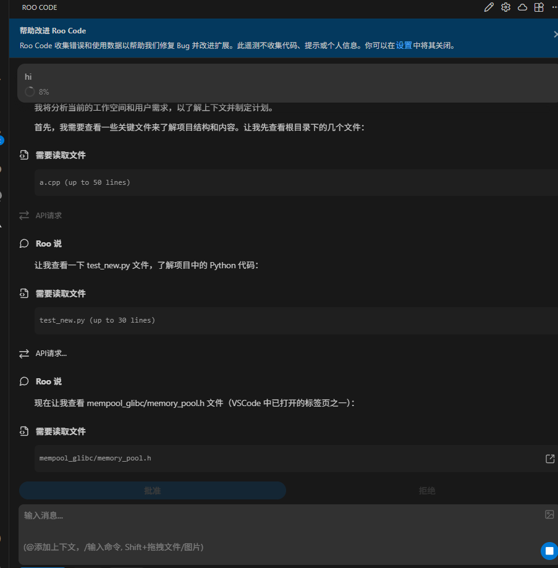The image size is (558, 568).
Task: Click speech bubble icon above memory_pool.h message
Action: click(24, 381)
